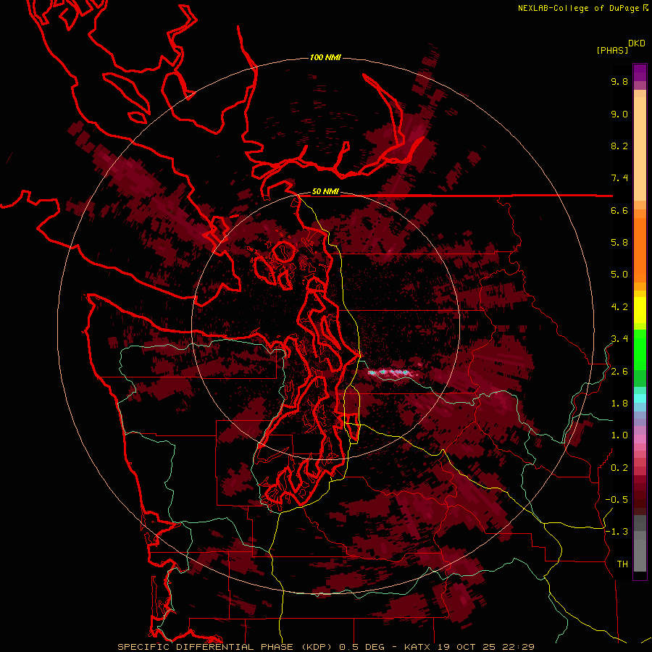Click the 22:29 timestamp in the caption
Image resolution: width=652 pixels, height=652 pixels.
(520, 647)
